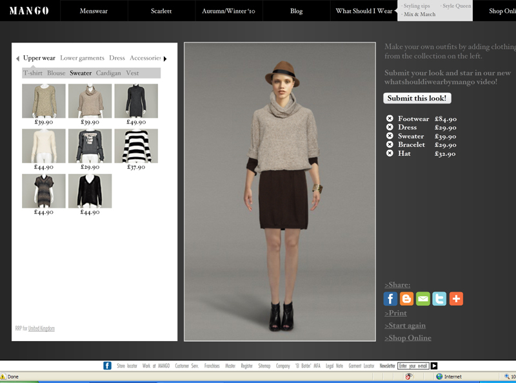Open Garment Locator footer link

click(x=361, y=366)
